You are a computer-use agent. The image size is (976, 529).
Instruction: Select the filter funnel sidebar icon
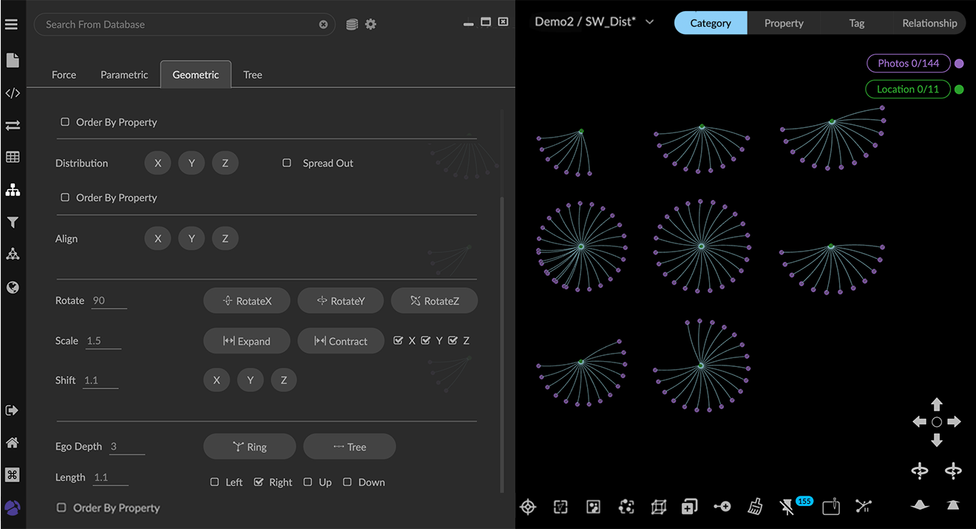coord(12,222)
